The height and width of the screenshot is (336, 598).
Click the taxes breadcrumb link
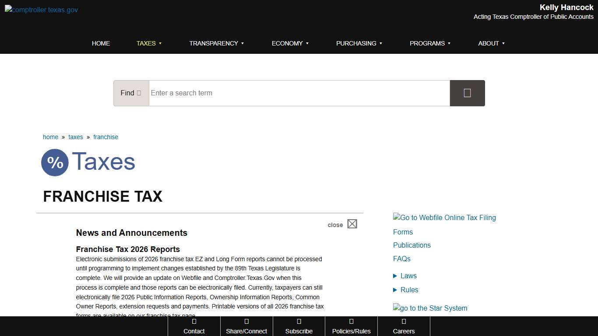click(75, 137)
